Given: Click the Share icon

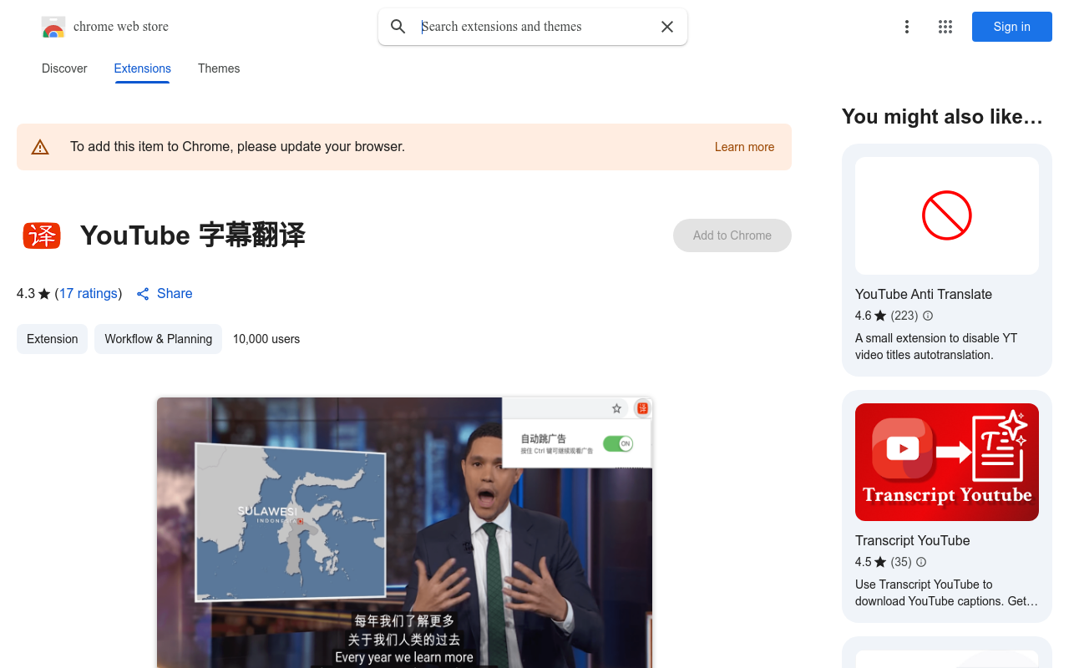Looking at the screenshot, I should point(143,294).
